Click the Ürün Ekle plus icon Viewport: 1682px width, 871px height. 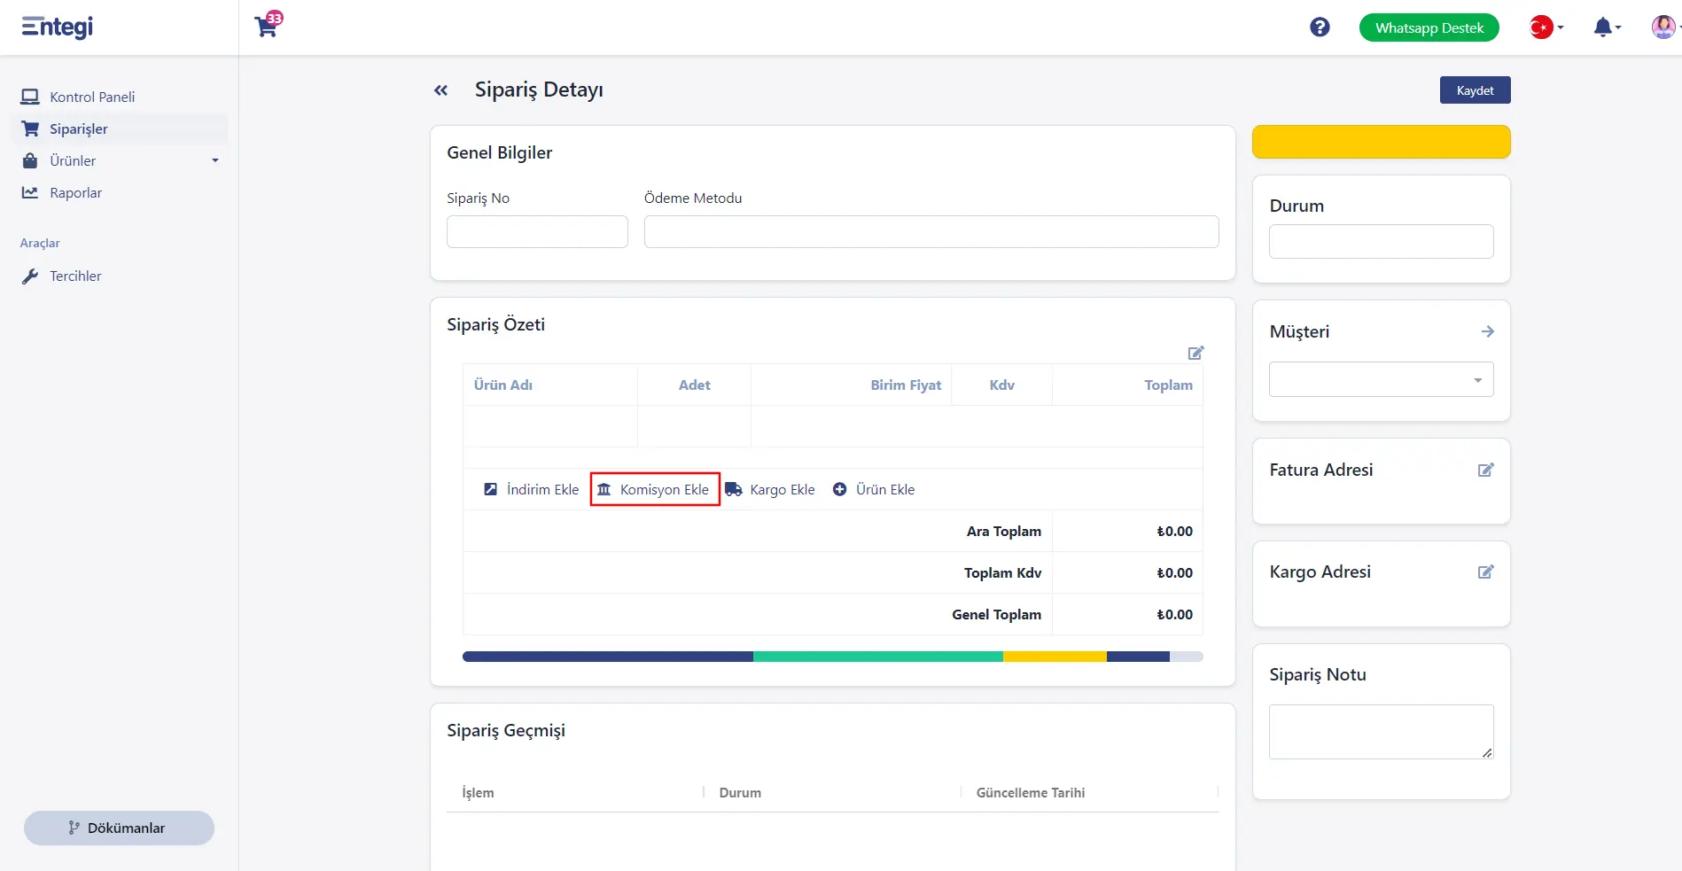(x=839, y=489)
